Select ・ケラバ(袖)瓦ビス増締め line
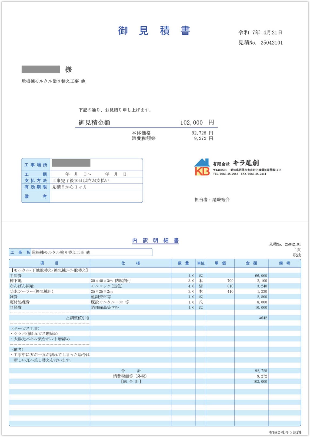Viewport: 310px width, 437px height. (34, 334)
